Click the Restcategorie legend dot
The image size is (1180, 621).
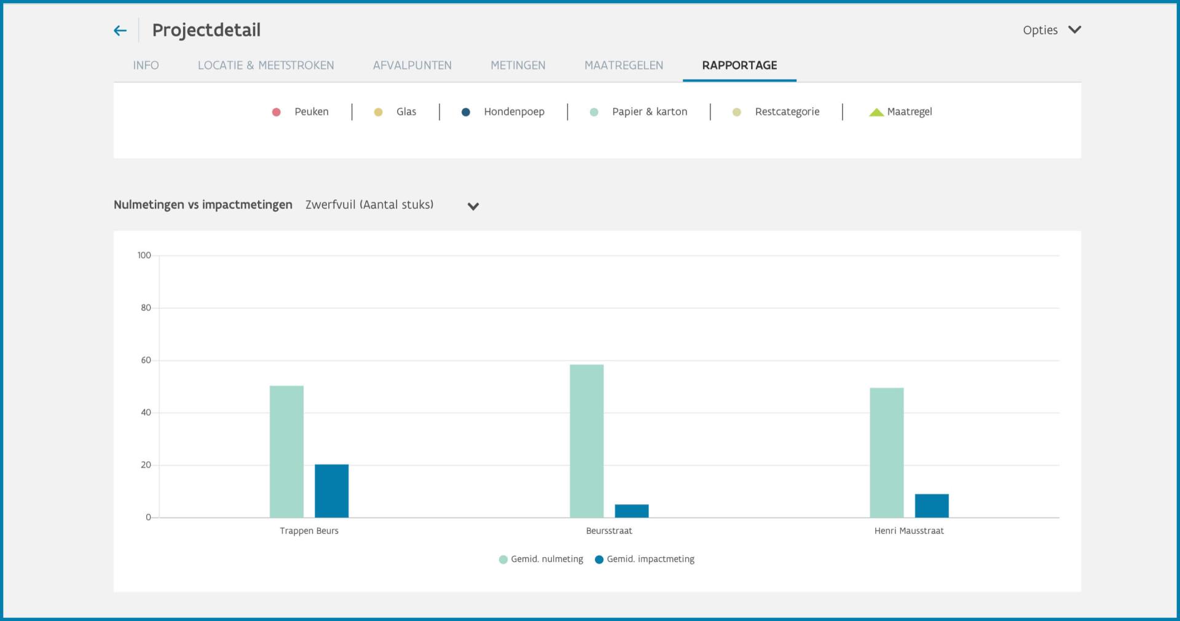737,112
